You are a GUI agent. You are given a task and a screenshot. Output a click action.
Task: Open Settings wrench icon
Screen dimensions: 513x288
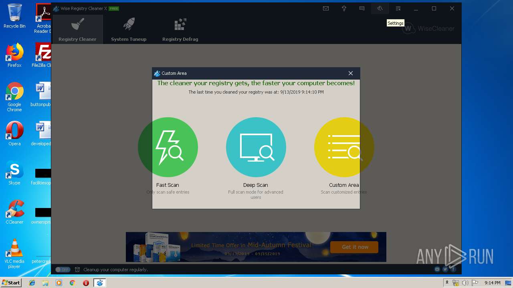coord(380,8)
